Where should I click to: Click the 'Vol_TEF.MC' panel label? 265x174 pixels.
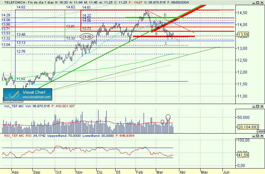click(14, 106)
